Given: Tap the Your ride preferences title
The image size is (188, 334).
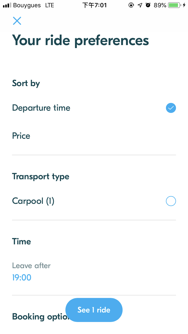Looking at the screenshot, I should (80, 40).
